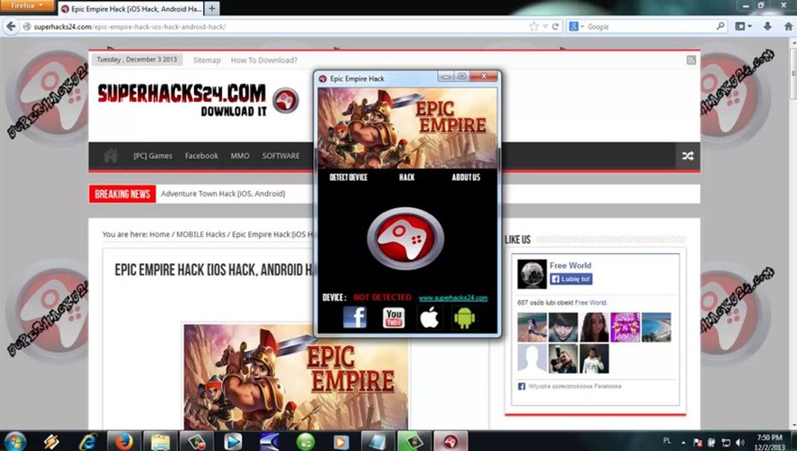797x451 pixels.
Task: Open ABOUT US in the hack tool
Action: tap(466, 177)
